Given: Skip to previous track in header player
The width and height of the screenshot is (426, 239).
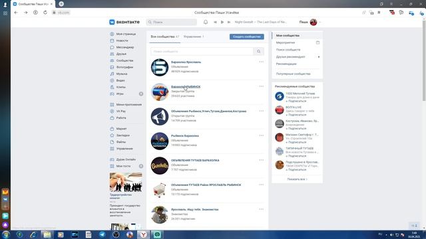Looking at the screenshot, I should [215, 22].
